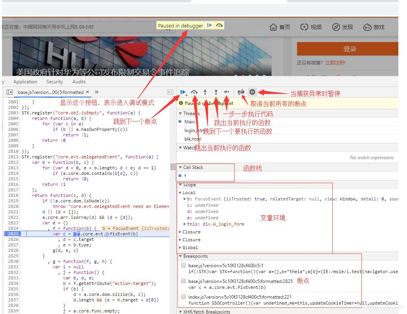Collapse the Scope section
407x314 pixels.
[x=181, y=185]
